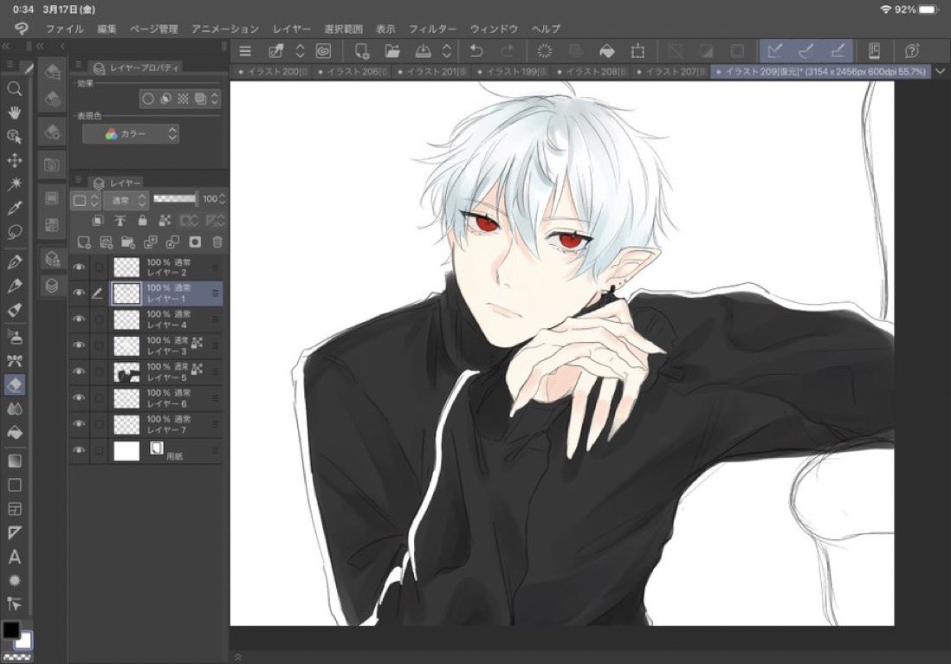
Task: Select the Eyedropper tool
Action: (15, 208)
